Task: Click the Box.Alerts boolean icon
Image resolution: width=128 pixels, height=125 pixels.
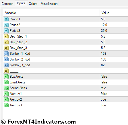Action: (x=6, y=77)
